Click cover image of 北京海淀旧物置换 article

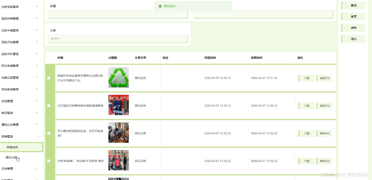tap(119, 105)
